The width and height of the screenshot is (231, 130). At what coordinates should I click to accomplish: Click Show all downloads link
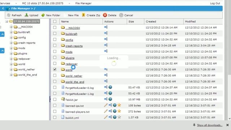[210, 125]
